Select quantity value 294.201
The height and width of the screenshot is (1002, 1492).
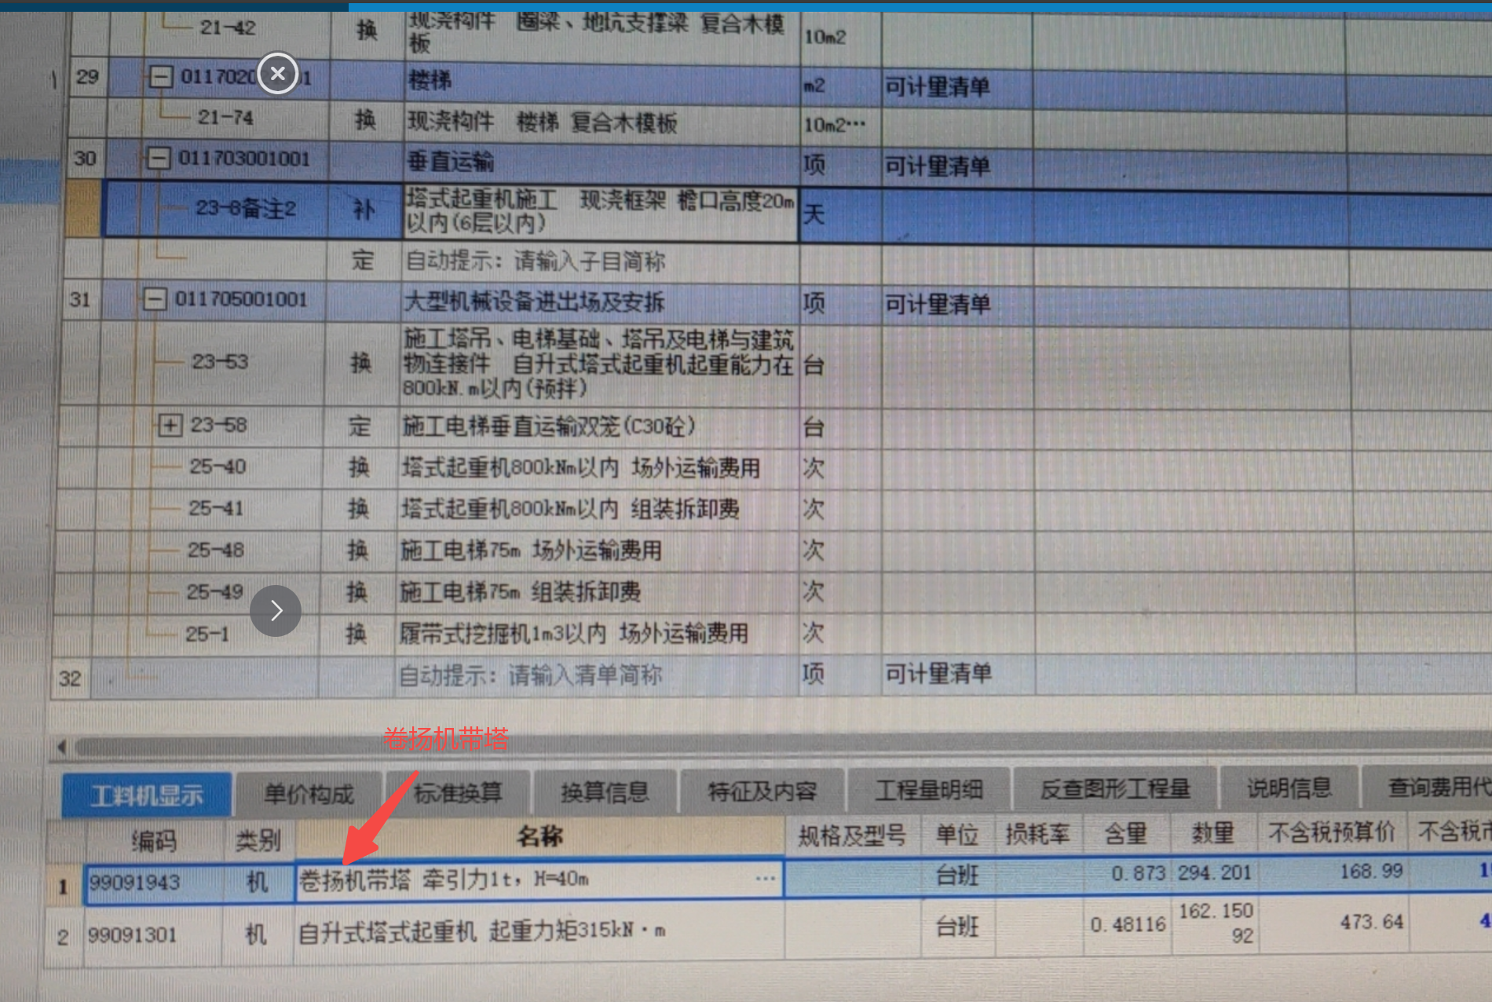point(1214,872)
